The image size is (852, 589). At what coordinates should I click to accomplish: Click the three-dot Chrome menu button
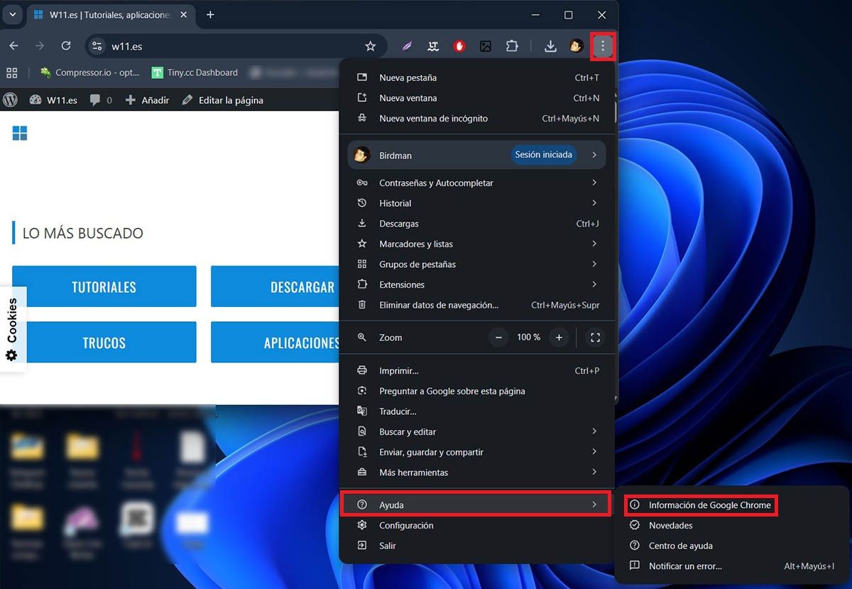602,46
